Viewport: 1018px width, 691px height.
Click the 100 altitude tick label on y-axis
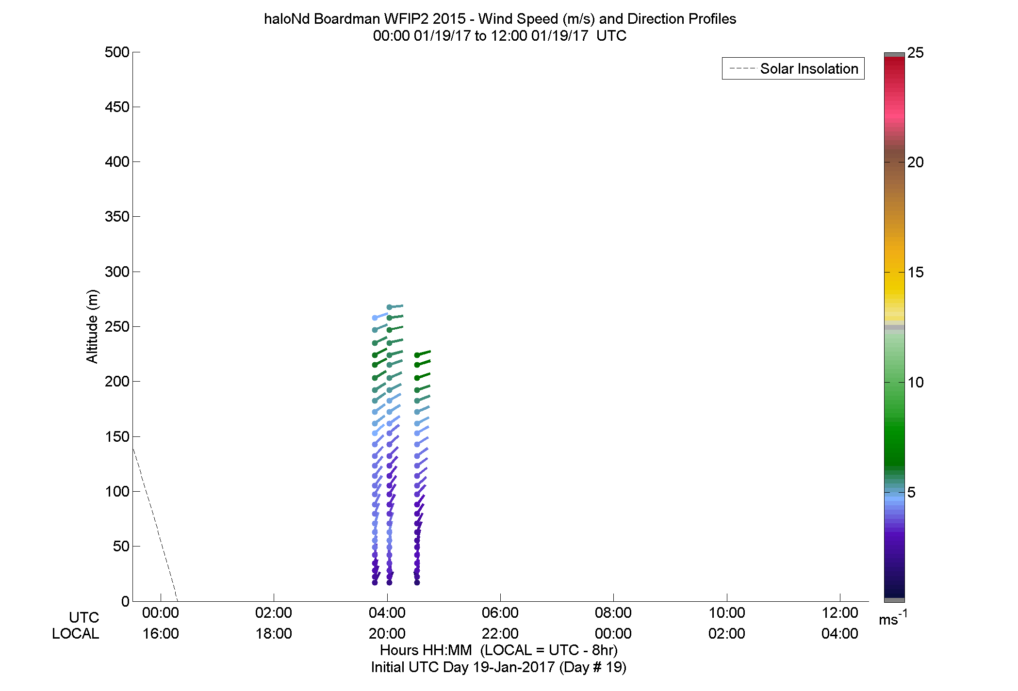pyautogui.click(x=117, y=491)
